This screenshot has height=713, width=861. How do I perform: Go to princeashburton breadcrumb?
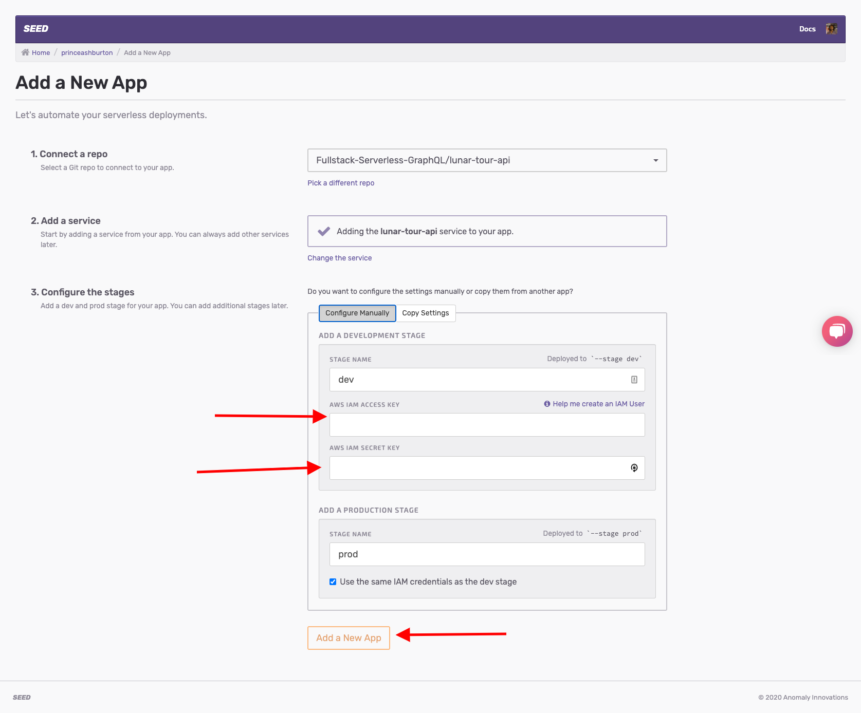click(87, 52)
